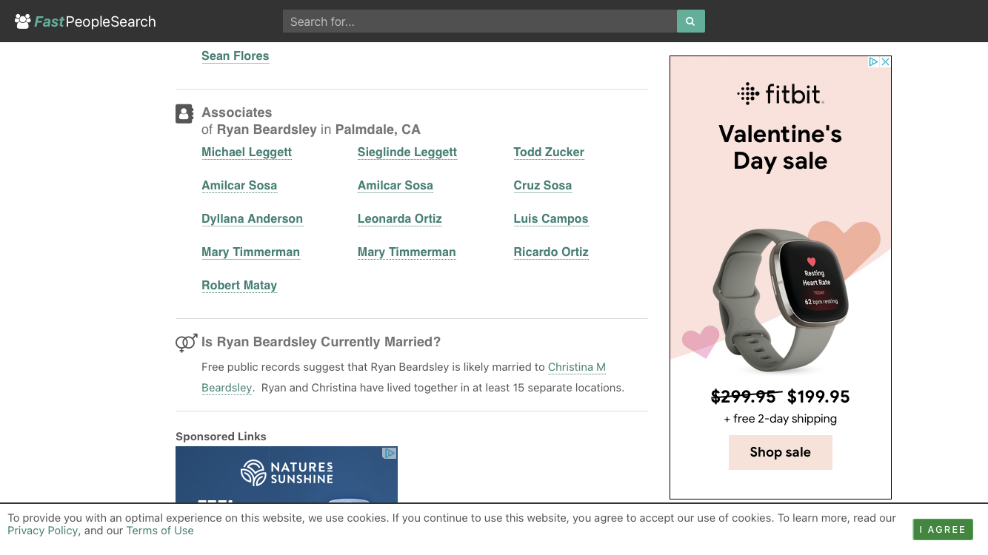Open Michael Leggett associate link
This screenshot has width=988, height=555.
(x=247, y=152)
